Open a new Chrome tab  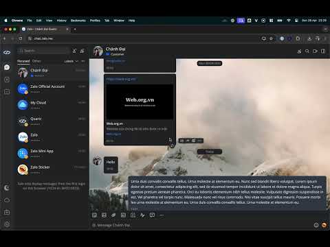75,29
